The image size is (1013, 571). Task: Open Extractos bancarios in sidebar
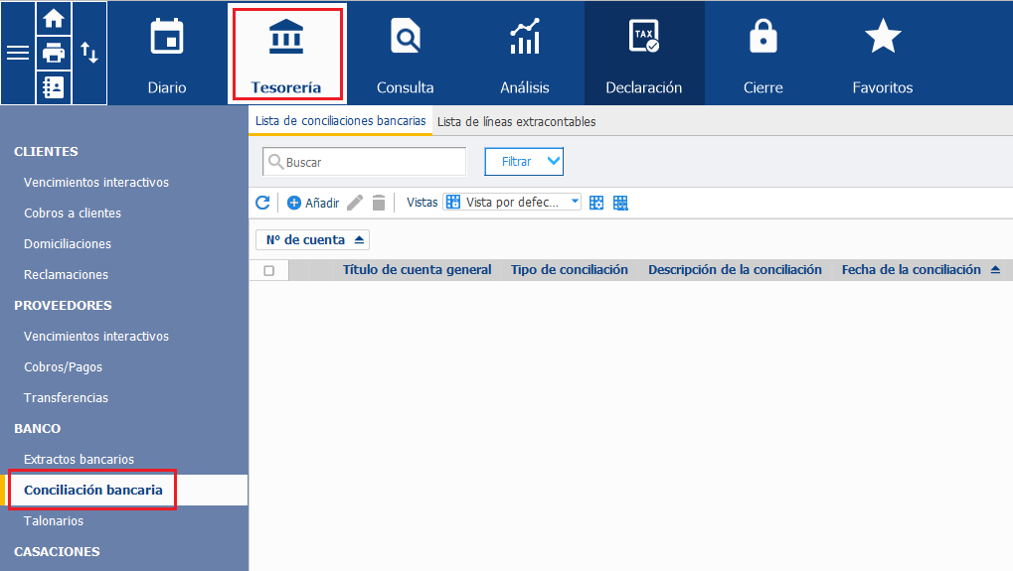[79, 460]
